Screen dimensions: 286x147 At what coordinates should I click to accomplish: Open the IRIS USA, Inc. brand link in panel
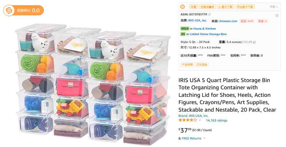tap(198, 21)
